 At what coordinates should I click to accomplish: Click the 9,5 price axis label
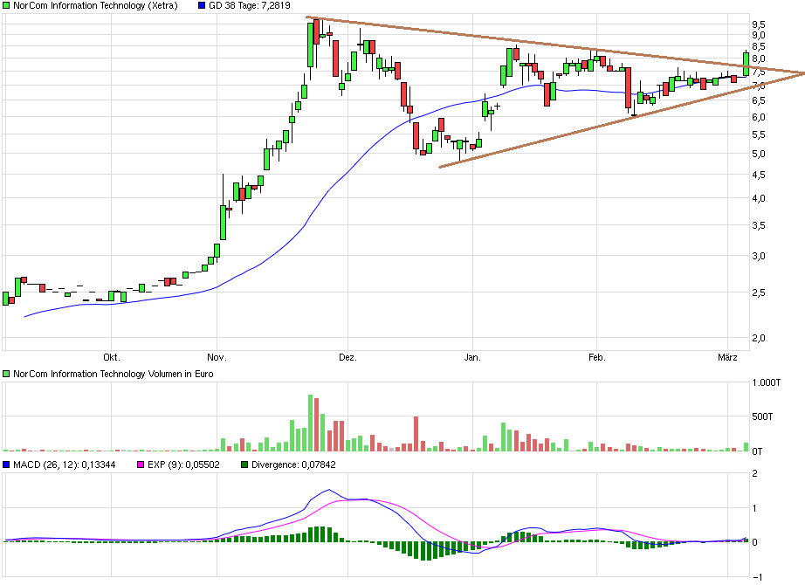coord(759,24)
